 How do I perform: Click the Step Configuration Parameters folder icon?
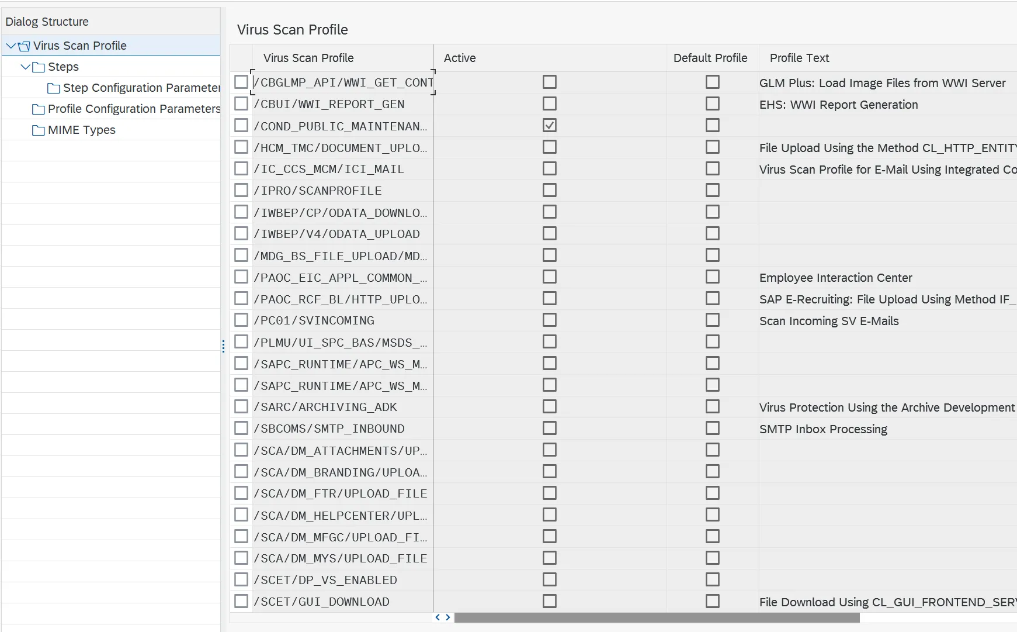point(54,88)
